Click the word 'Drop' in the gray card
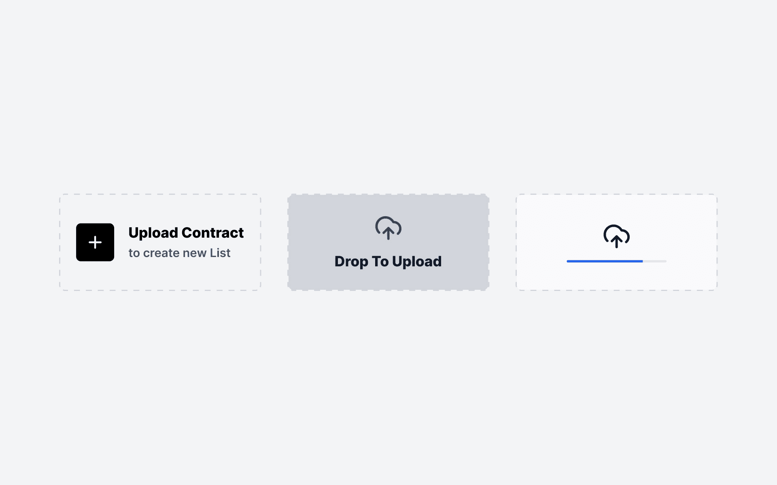The image size is (777, 485). tap(351, 261)
